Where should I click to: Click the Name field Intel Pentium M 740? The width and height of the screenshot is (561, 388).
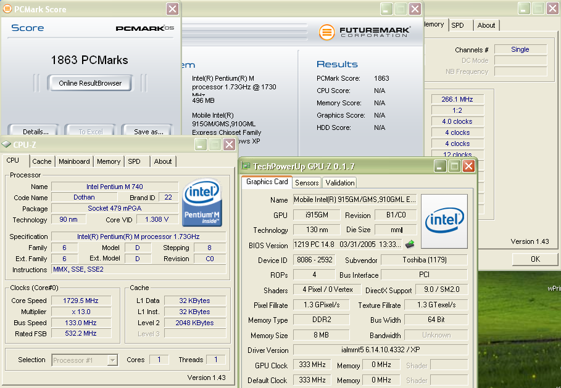115,187
